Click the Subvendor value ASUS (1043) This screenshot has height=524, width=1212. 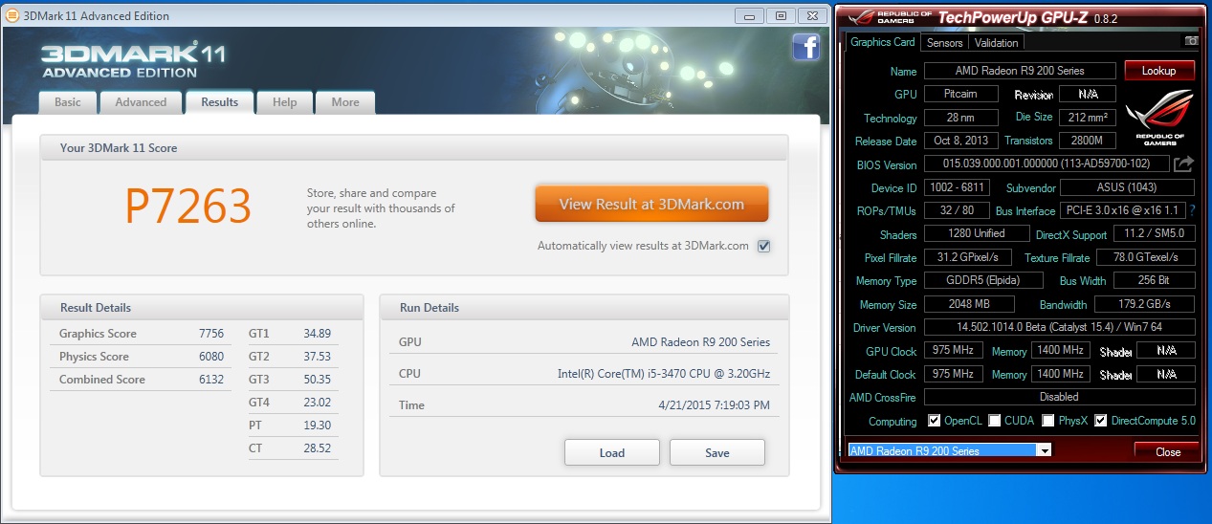1127,187
